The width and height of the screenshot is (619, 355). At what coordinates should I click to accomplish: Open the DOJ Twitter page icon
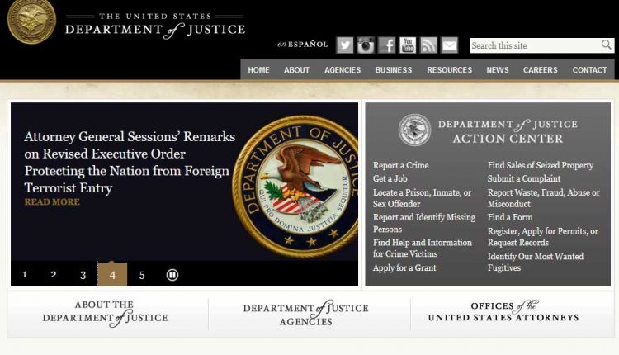345,45
